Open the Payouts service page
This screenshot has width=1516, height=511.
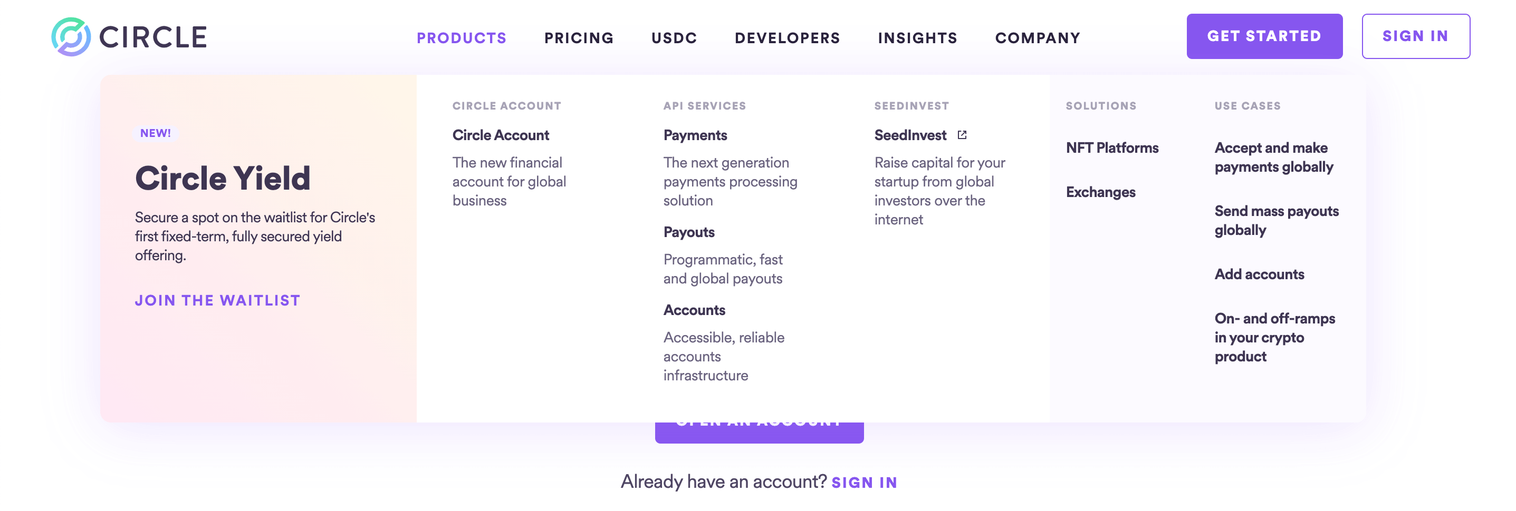pos(688,232)
